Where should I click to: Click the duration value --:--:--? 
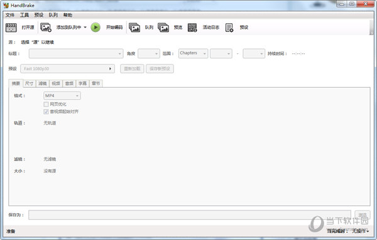click(298, 53)
